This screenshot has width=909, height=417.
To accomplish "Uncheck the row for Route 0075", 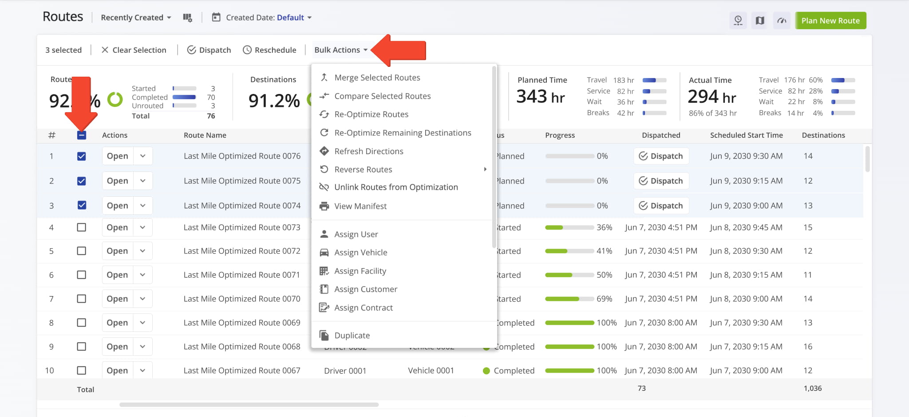I will point(82,180).
